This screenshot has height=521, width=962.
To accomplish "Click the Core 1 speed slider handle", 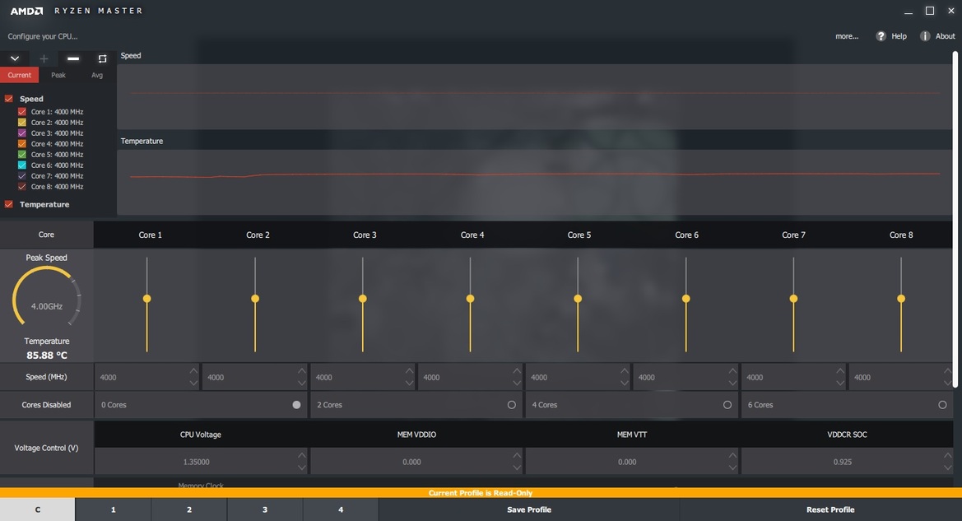I will (x=146, y=299).
